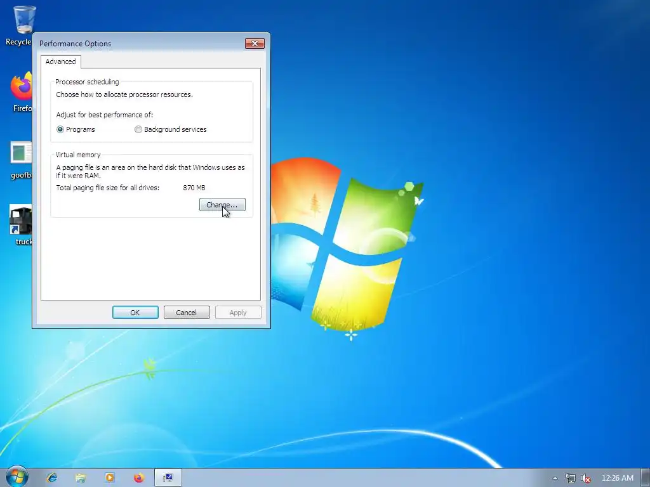The height and width of the screenshot is (487, 650).
Task: Click the Virtual memory group label
Action: 78,155
